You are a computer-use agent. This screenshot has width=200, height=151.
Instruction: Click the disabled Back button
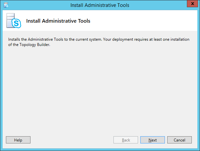point(126,140)
